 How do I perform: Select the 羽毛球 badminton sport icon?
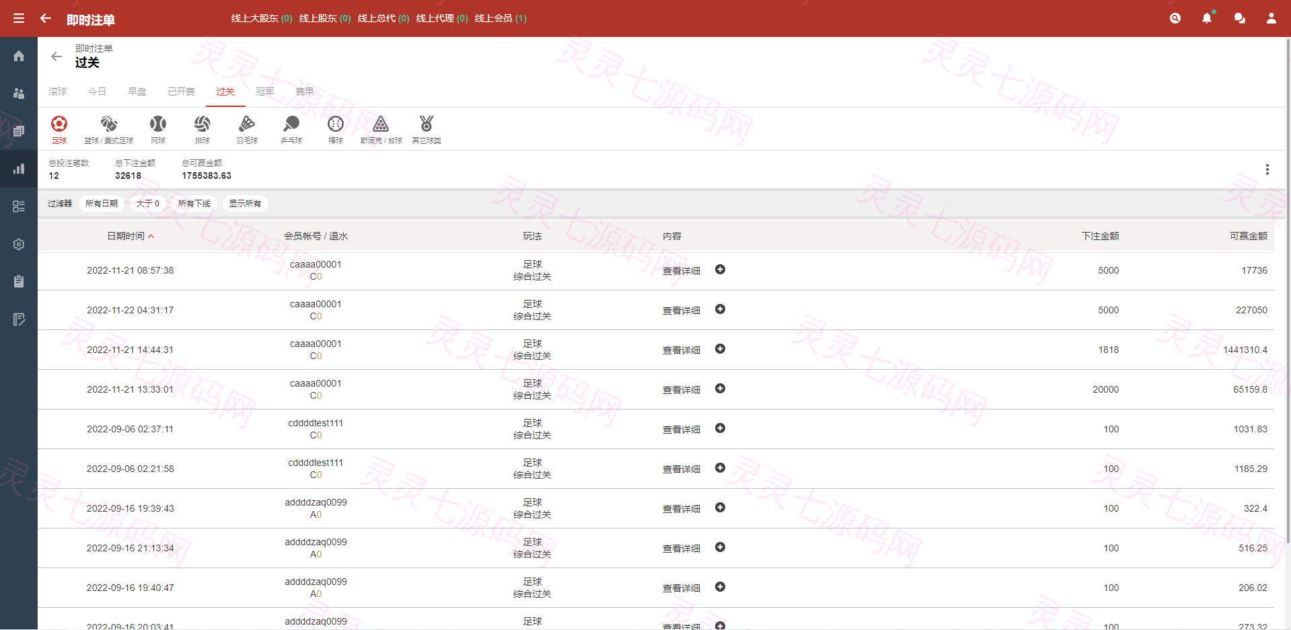(x=247, y=129)
